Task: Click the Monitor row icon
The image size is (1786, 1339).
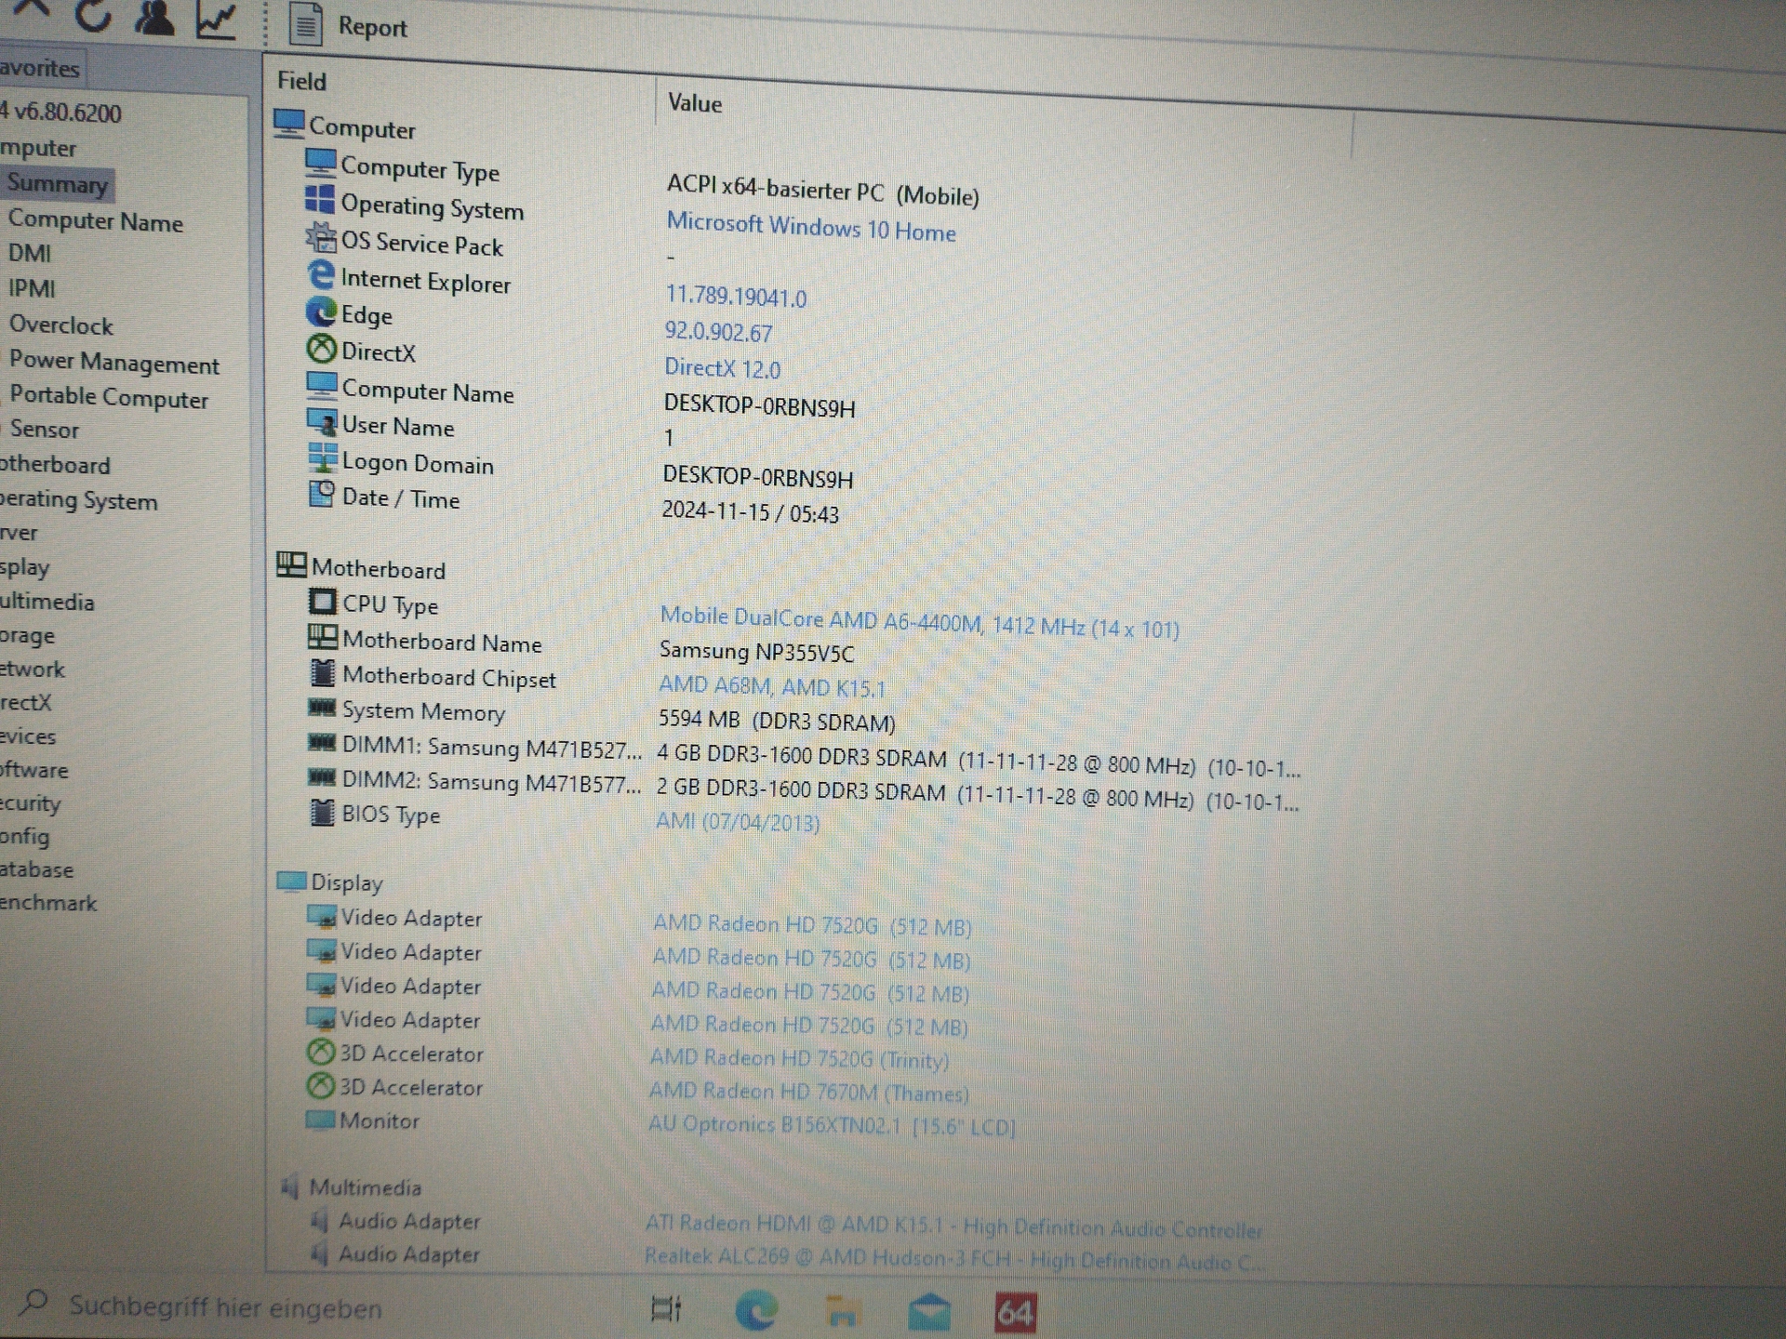Action: [320, 1119]
